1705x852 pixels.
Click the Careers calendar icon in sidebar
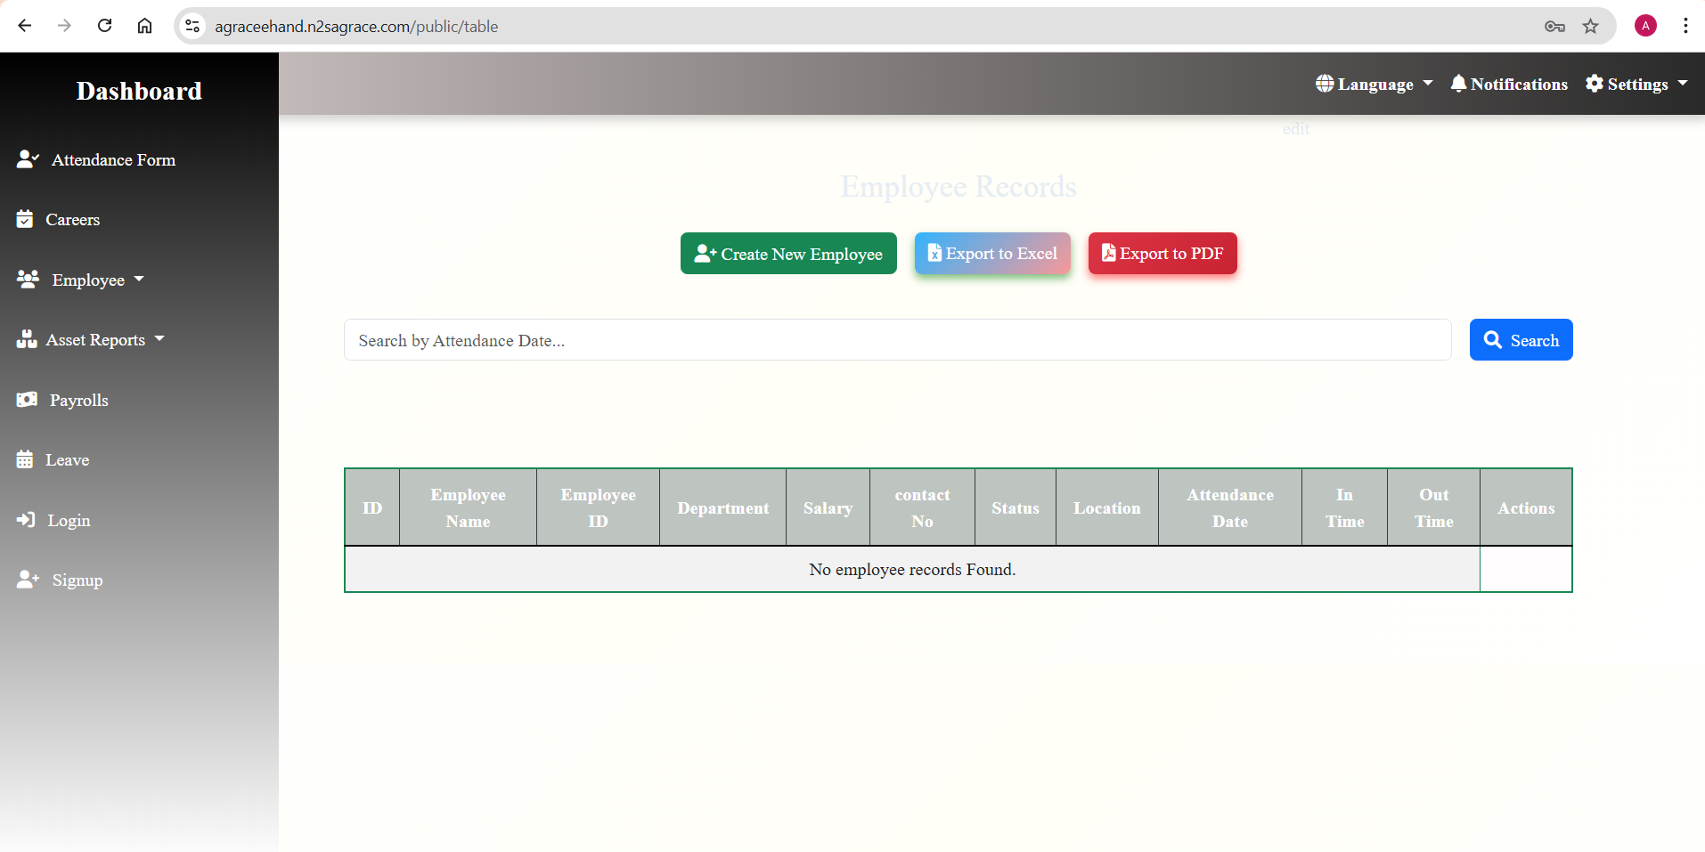tap(25, 219)
